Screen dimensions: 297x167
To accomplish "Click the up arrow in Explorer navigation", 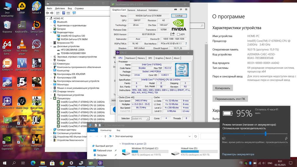I will pos(105,136).
